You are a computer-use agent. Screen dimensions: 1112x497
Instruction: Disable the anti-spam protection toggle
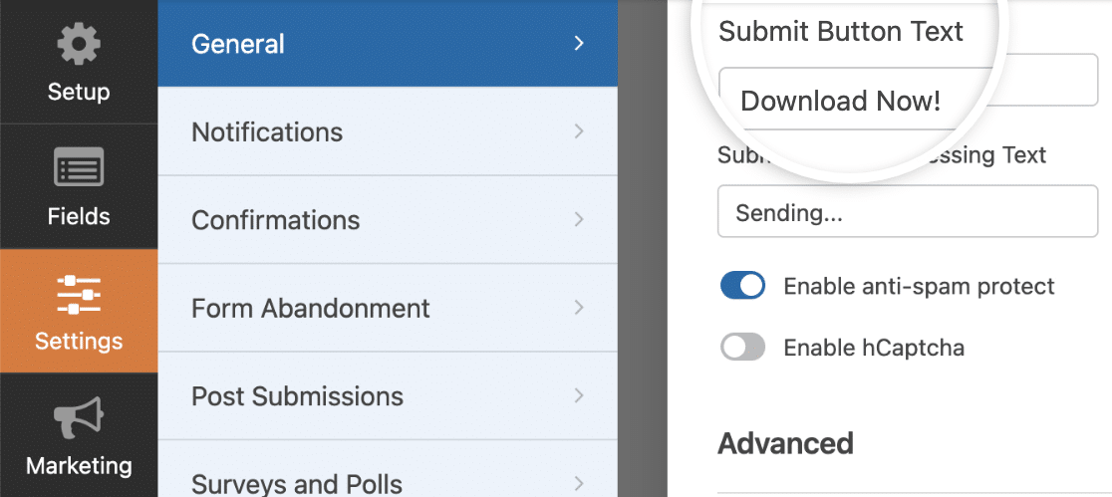pyautogui.click(x=742, y=286)
